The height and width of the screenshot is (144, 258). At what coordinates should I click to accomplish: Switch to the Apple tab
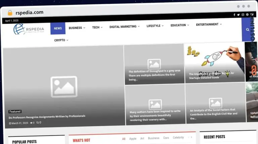click(x=133, y=138)
